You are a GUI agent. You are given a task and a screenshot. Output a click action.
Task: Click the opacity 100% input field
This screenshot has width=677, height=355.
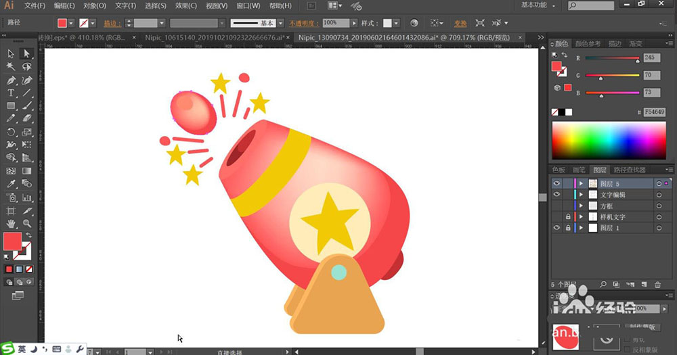pos(336,23)
